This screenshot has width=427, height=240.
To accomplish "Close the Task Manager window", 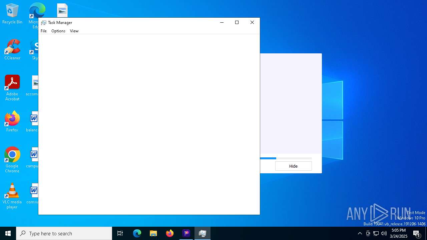I will click(252, 22).
